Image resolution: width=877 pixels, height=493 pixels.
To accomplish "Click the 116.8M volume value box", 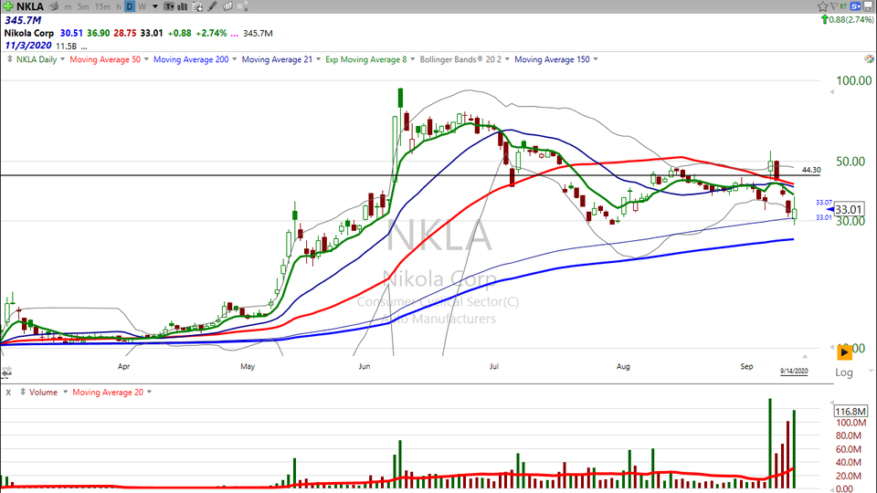I will (851, 412).
